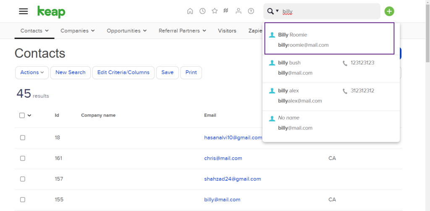Open the hamburger main menu
This screenshot has width=430, height=211.
tap(24, 11)
